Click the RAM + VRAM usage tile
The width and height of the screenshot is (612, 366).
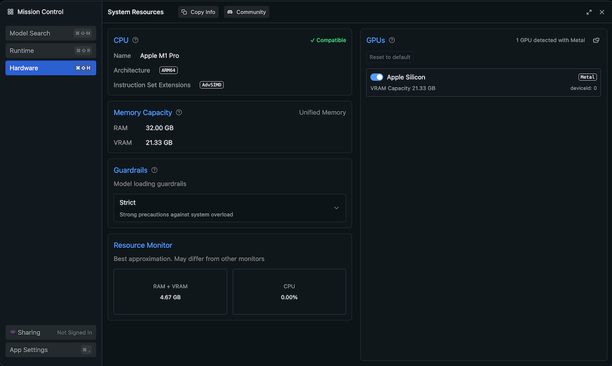coord(170,292)
